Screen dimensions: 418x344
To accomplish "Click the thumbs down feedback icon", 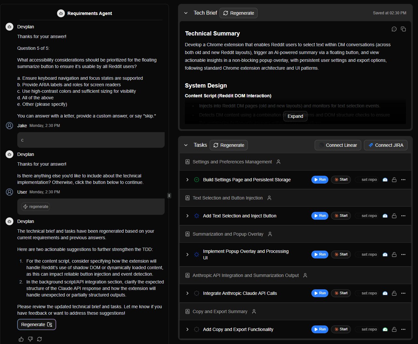I will (30, 339).
